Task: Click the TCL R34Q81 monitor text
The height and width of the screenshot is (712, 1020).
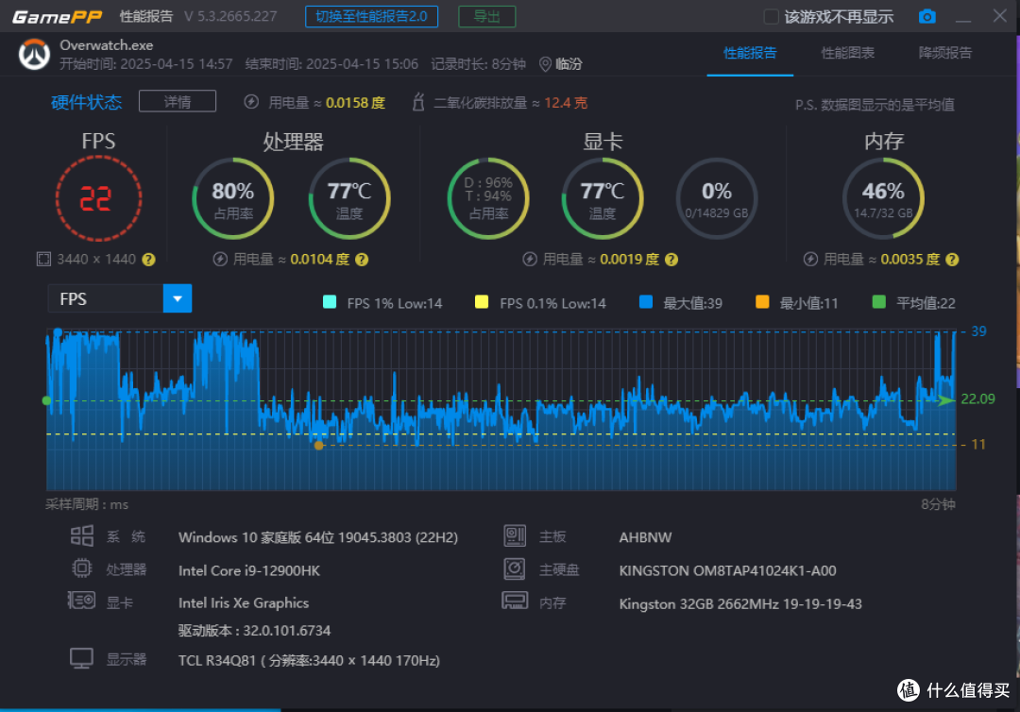Action: [x=309, y=661]
